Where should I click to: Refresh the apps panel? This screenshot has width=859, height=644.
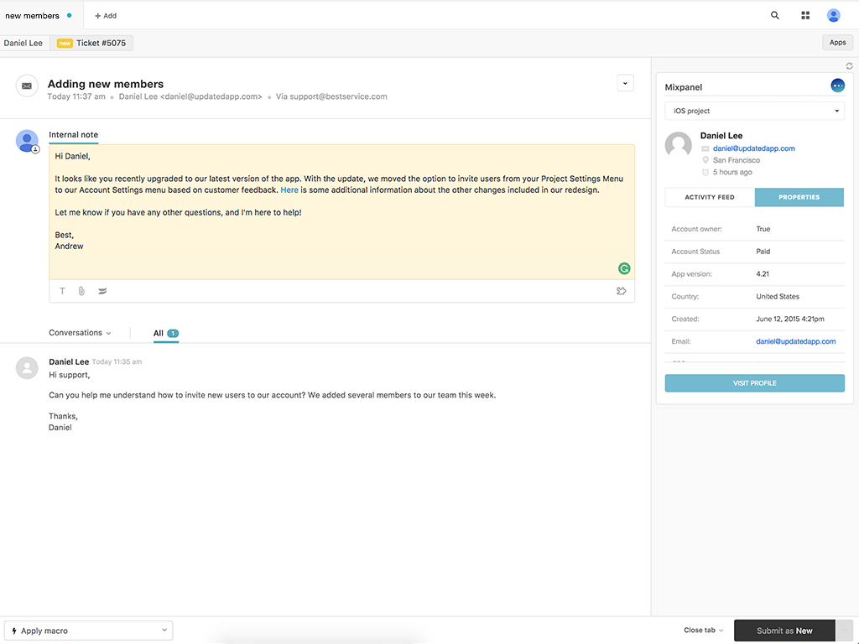[x=849, y=66]
